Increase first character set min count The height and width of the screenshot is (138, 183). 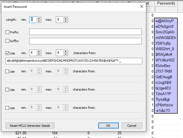pos(39,52)
